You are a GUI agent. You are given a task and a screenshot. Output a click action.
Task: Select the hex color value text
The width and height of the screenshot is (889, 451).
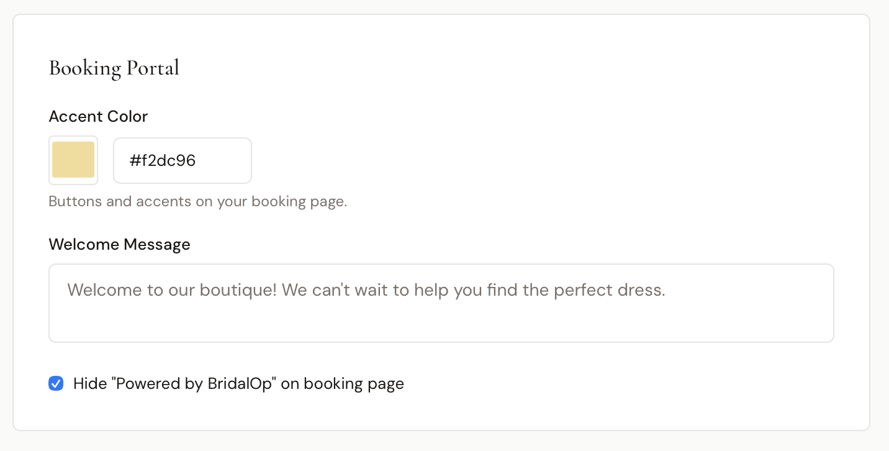point(162,160)
